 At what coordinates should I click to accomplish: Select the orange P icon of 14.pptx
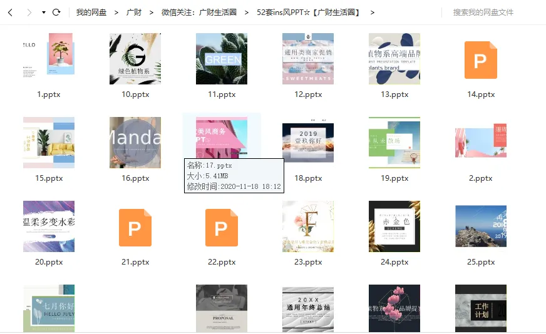480,60
